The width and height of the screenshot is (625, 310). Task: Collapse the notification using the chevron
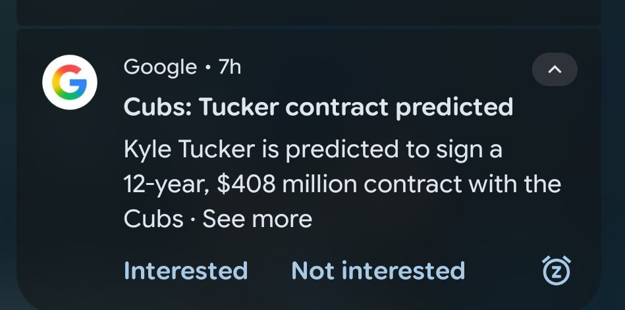point(555,69)
